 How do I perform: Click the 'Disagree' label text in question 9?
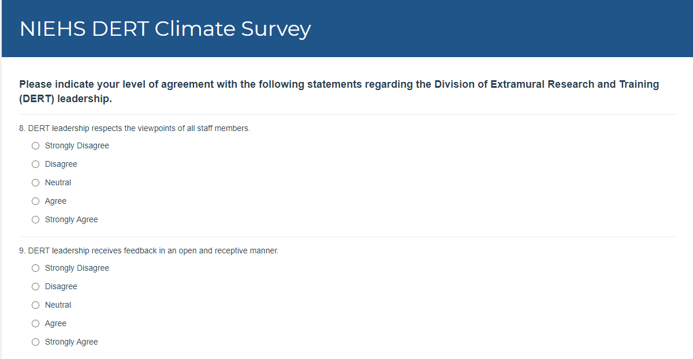click(61, 286)
